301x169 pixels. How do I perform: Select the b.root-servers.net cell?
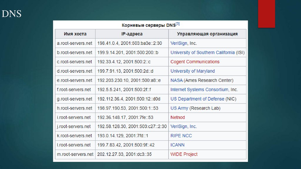pyautogui.click(x=75, y=52)
